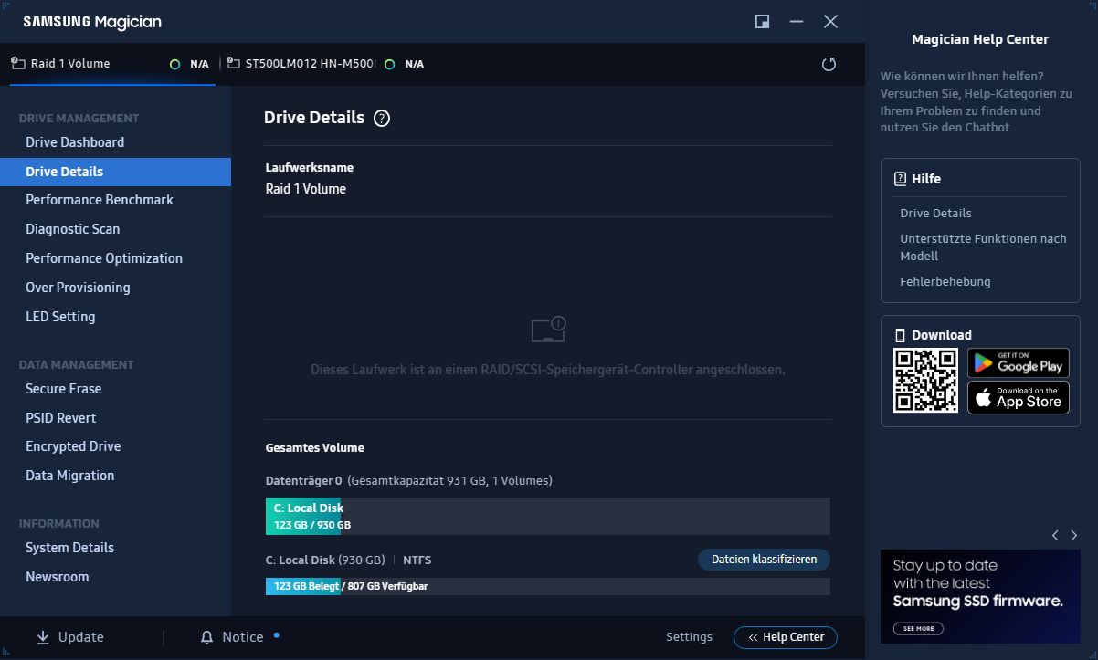This screenshot has height=660, width=1098.
Task: Click the phone icon beside Download
Action: (x=900, y=335)
